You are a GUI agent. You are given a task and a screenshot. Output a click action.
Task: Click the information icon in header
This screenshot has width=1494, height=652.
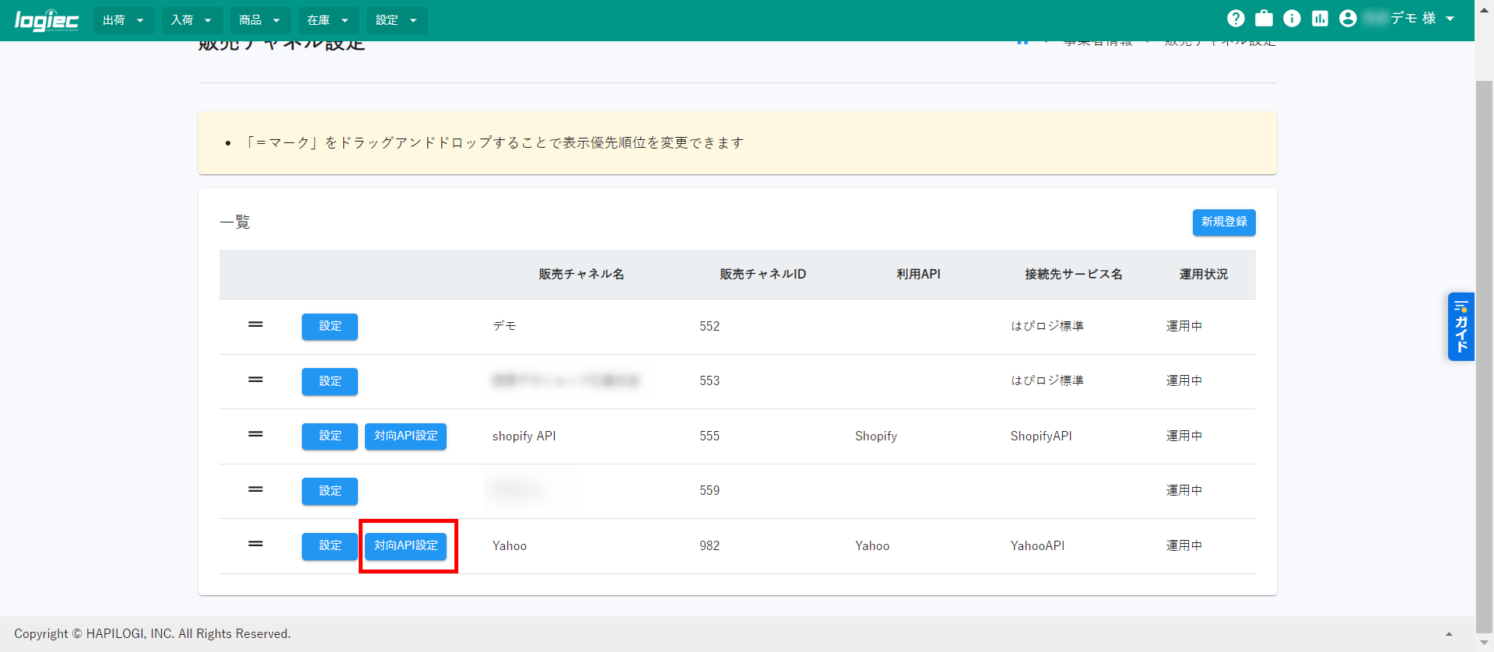1292,19
